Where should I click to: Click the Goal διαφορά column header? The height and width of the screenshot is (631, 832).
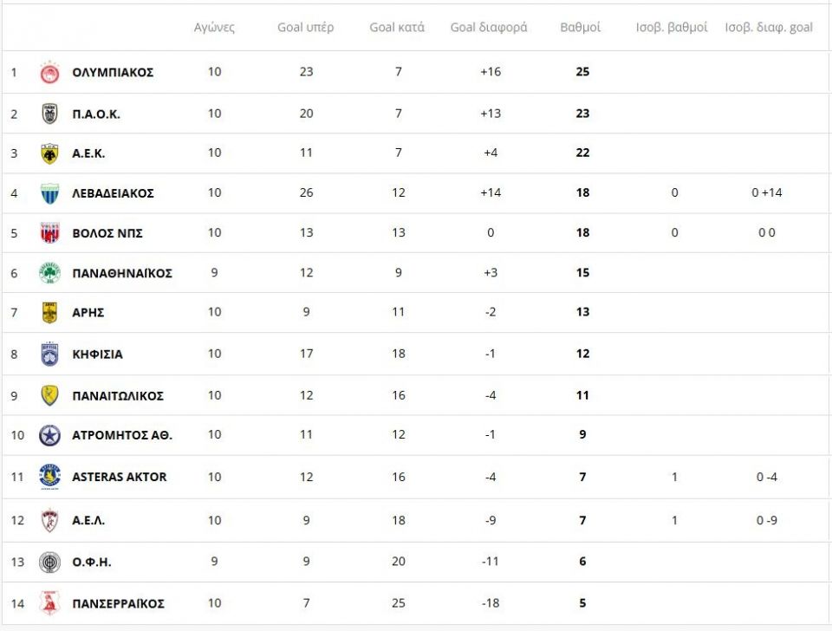tap(489, 27)
